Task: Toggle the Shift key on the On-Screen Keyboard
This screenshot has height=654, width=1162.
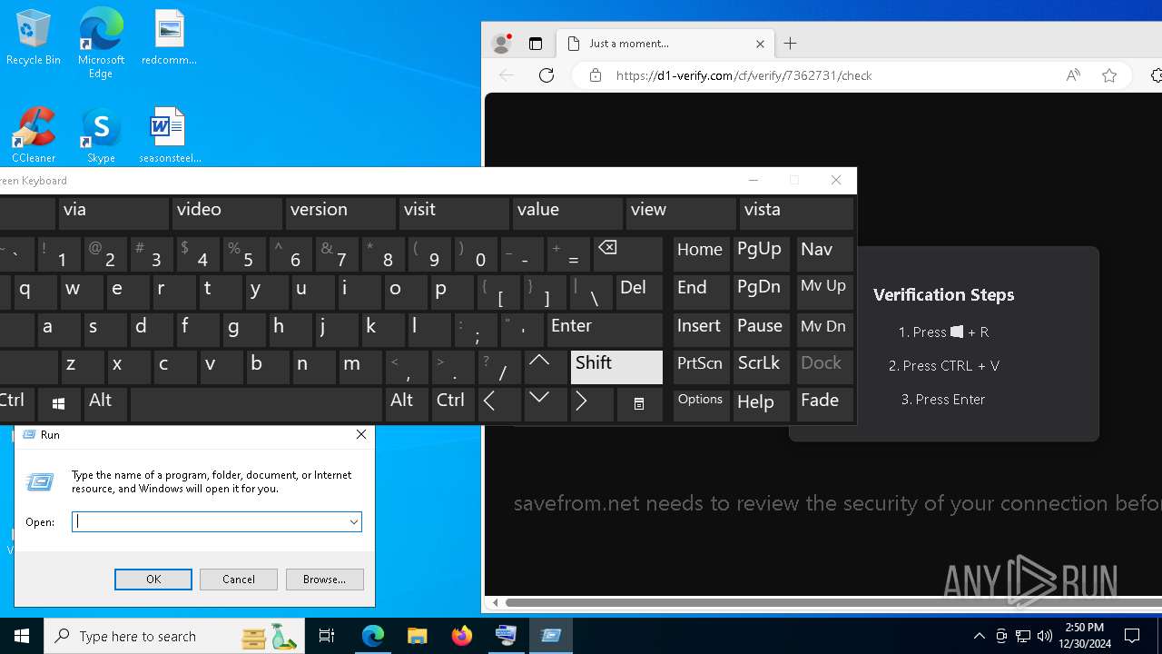Action: point(617,366)
